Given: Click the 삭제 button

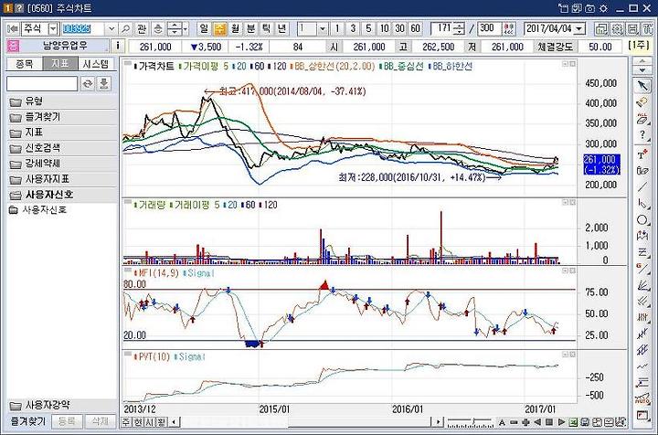Looking at the screenshot, I should coord(100,421).
